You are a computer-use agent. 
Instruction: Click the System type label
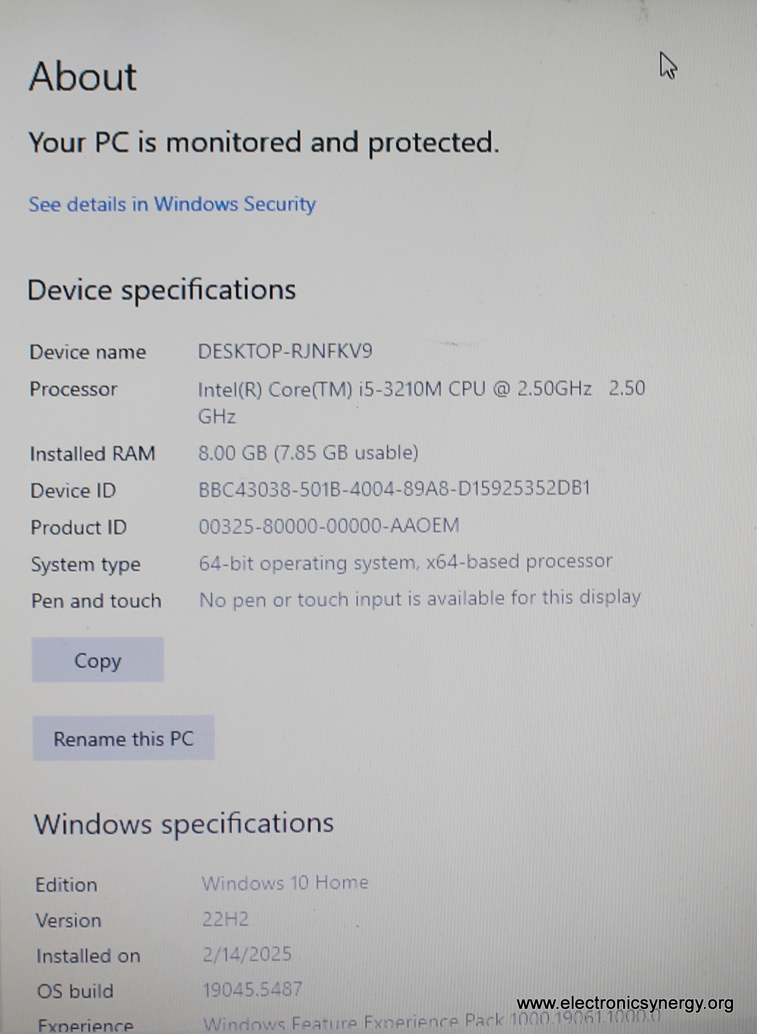click(x=86, y=565)
